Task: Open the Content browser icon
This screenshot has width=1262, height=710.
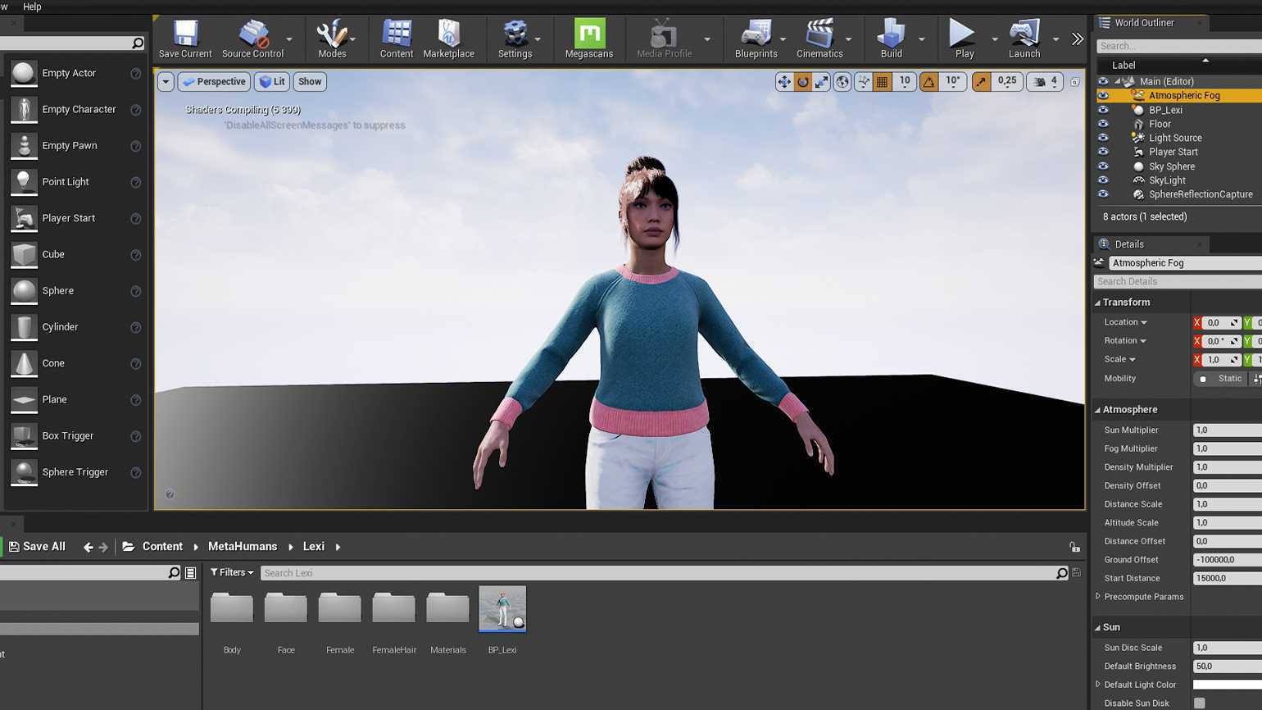Action: click(x=396, y=39)
